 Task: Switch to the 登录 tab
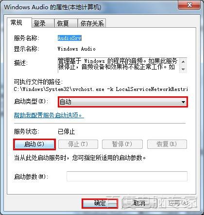pyautogui.click(x=43, y=23)
